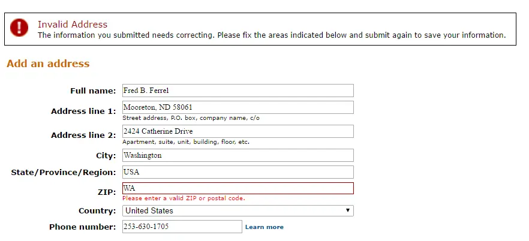Click the State/Province/Region label
Viewport: 529px width, 241px height.
point(64,173)
